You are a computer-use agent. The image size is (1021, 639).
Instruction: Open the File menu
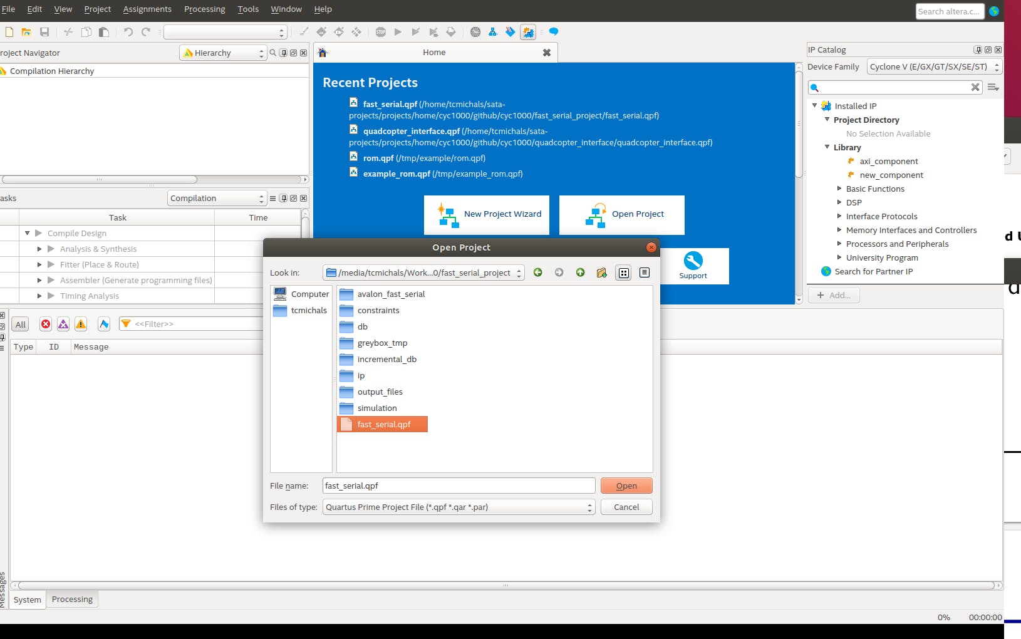click(8, 9)
